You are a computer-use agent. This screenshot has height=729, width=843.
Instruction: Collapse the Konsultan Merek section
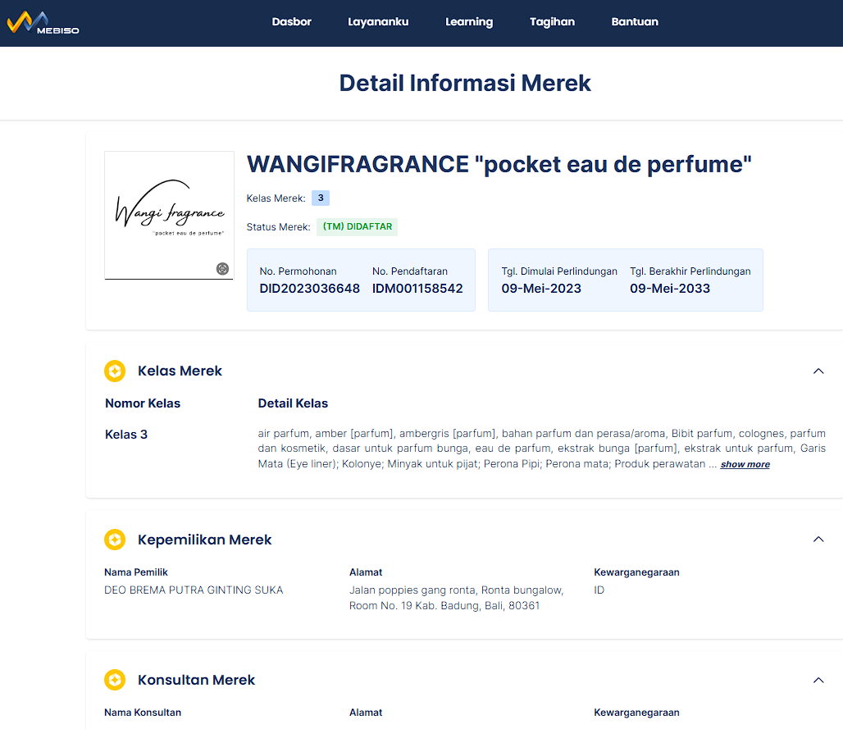click(818, 680)
